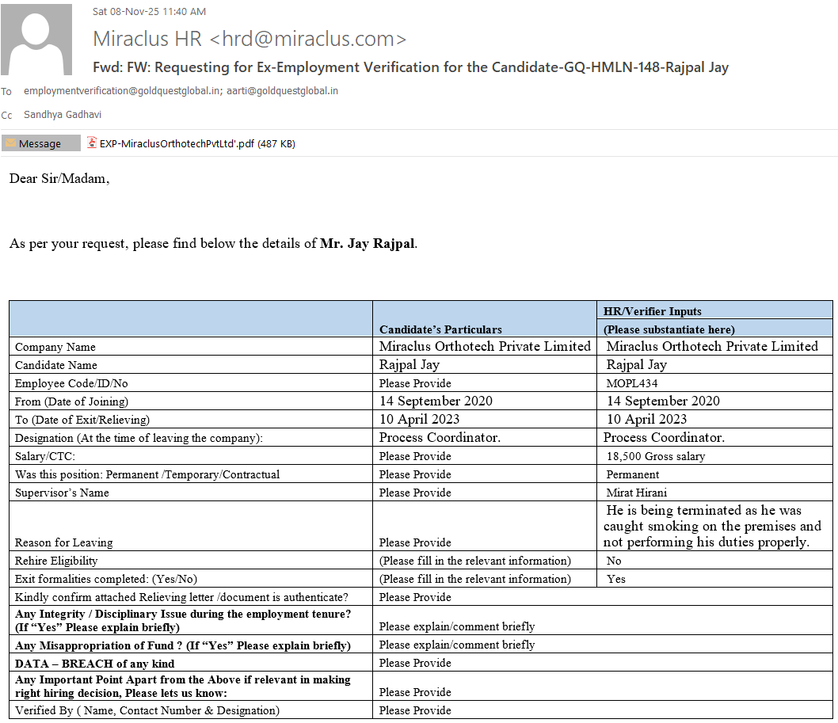Image resolution: width=838 pixels, height=723 pixels.
Task: Click 'Rehire Eligibility' row label
Action: tap(56, 561)
